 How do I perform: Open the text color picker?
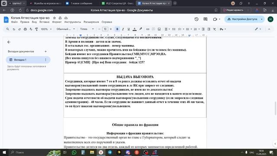pyautogui.click(x=135, y=29)
